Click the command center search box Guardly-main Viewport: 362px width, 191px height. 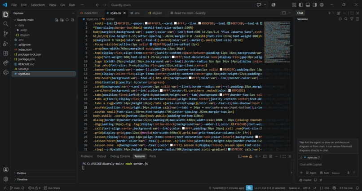181,5
